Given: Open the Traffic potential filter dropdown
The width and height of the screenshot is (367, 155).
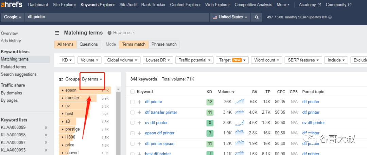Looking at the screenshot, I should pos(194,60).
